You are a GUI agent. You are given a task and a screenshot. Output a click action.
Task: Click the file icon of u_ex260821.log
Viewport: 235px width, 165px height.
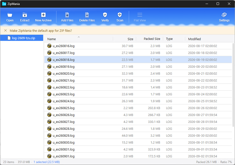(x=49, y=80)
